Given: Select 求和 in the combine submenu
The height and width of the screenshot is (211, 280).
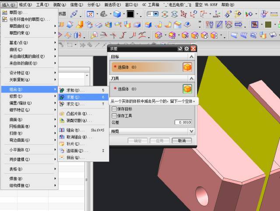Looking at the screenshot, I should (83, 90).
